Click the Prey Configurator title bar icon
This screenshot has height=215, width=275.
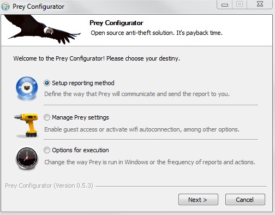pos(5,7)
